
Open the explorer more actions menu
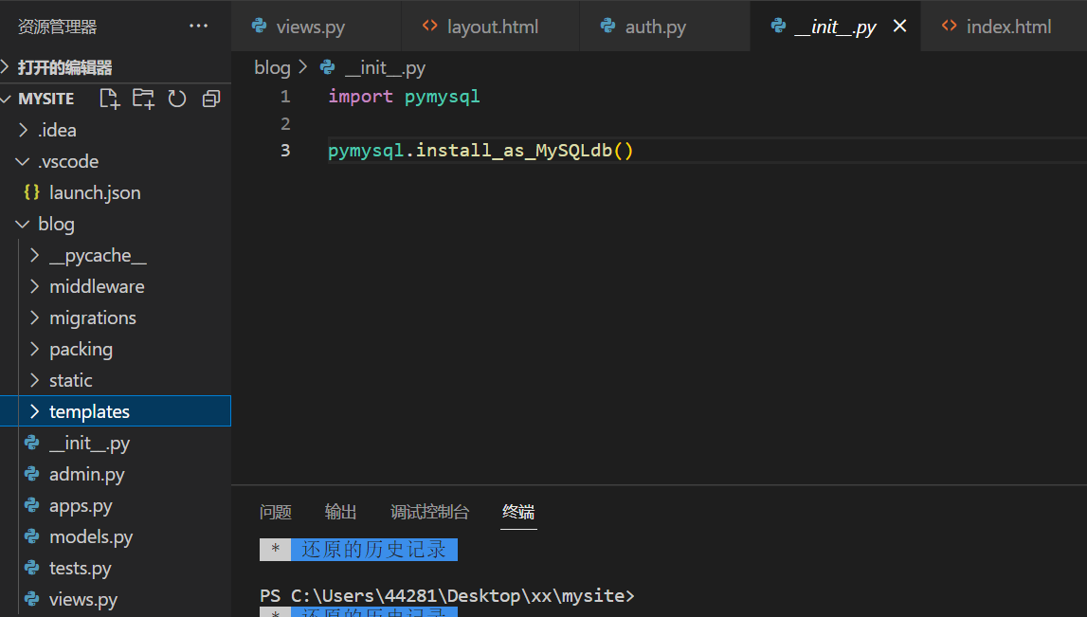coord(198,27)
